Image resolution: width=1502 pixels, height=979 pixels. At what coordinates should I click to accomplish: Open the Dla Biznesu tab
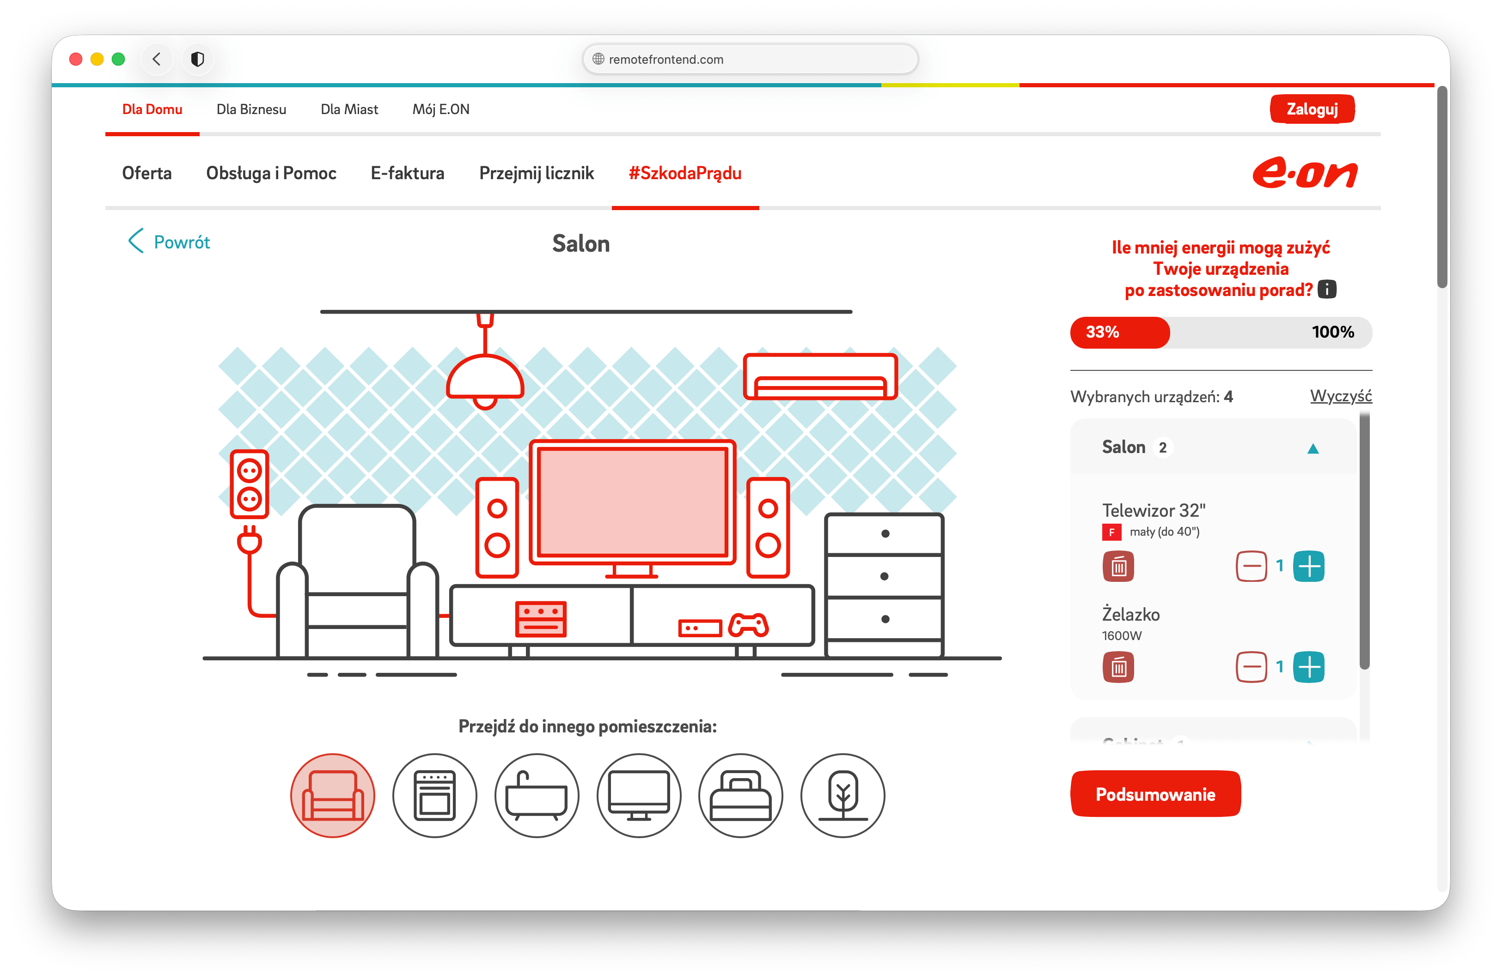(251, 109)
